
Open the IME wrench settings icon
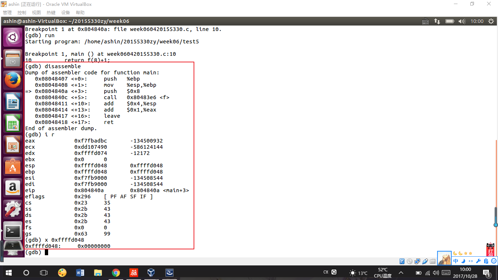478,261
